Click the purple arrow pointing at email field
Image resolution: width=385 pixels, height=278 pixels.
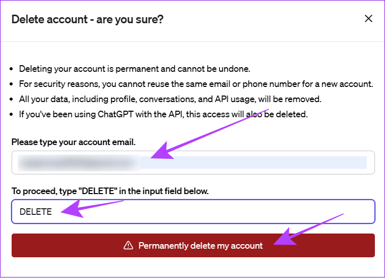pos(210,134)
